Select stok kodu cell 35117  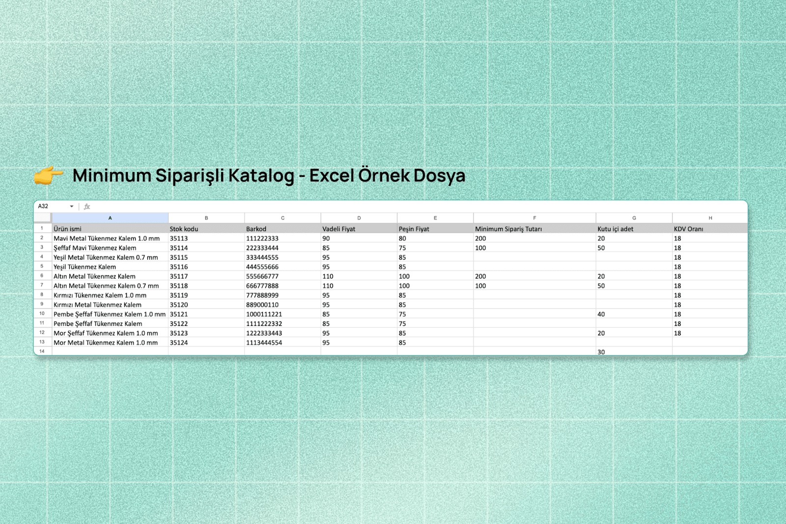[206, 276]
